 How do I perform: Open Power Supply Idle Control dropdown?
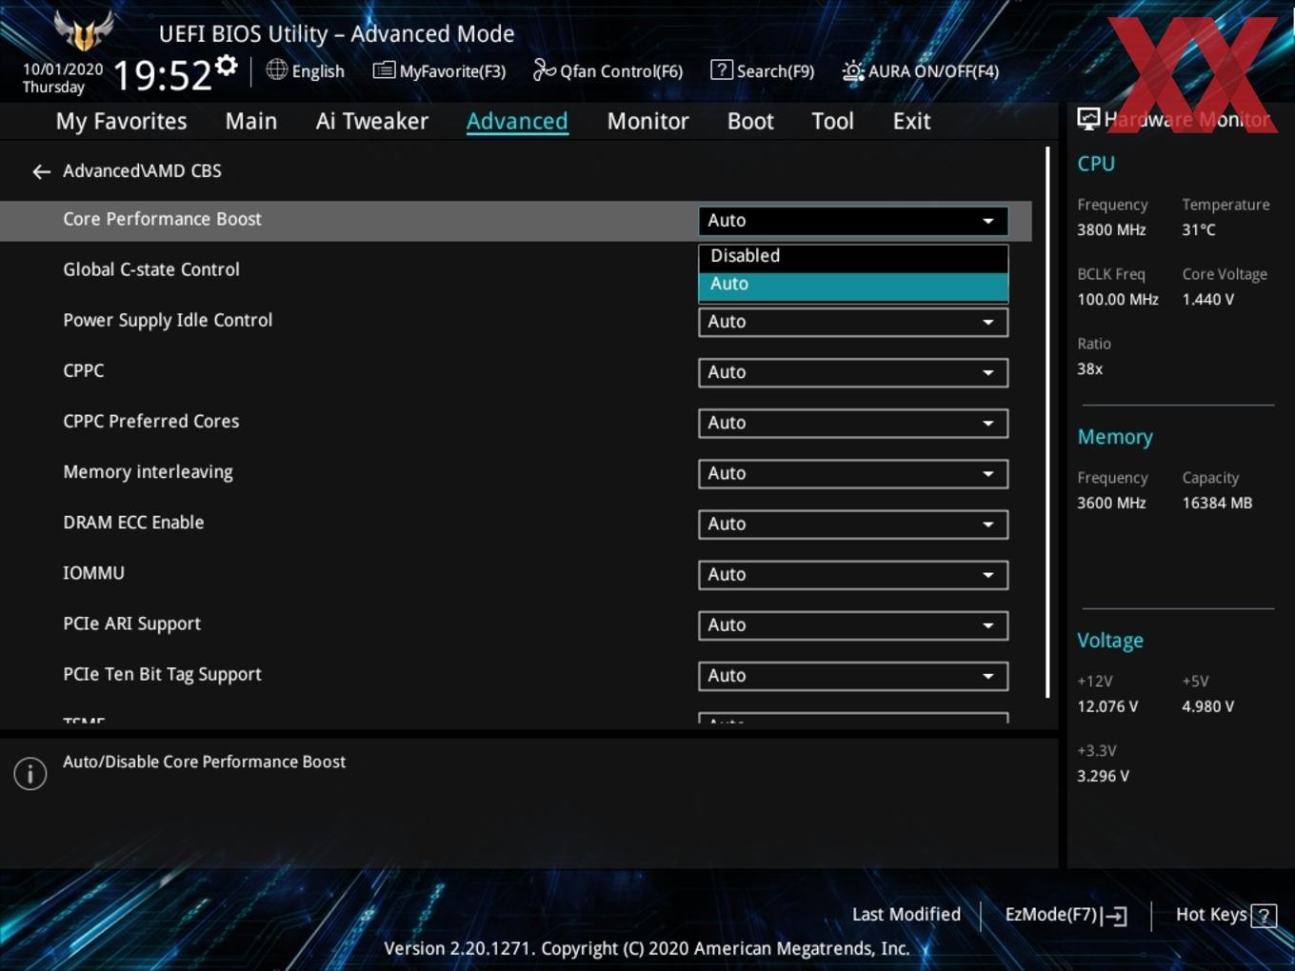point(853,322)
